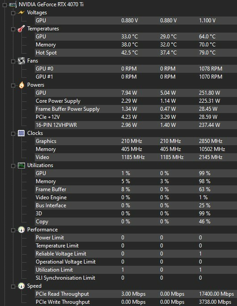Select the Reliable Voltage Limit row
237x306 pixels.
pos(136,254)
